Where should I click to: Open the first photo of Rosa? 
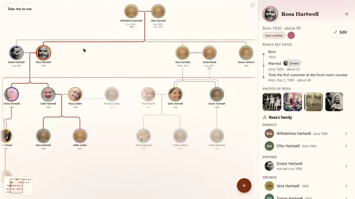coord(272,102)
